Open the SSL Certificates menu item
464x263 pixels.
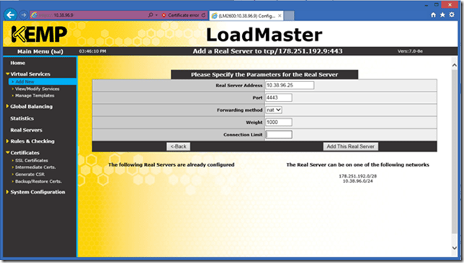pos(32,161)
